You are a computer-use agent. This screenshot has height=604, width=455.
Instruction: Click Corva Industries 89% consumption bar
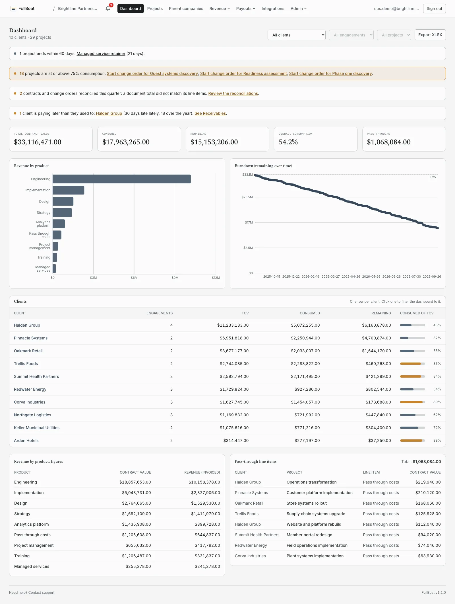[x=412, y=402]
